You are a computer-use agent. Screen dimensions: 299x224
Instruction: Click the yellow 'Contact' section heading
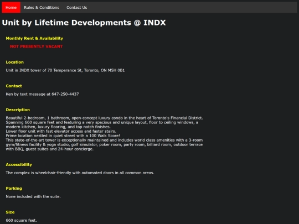pos(14,86)
